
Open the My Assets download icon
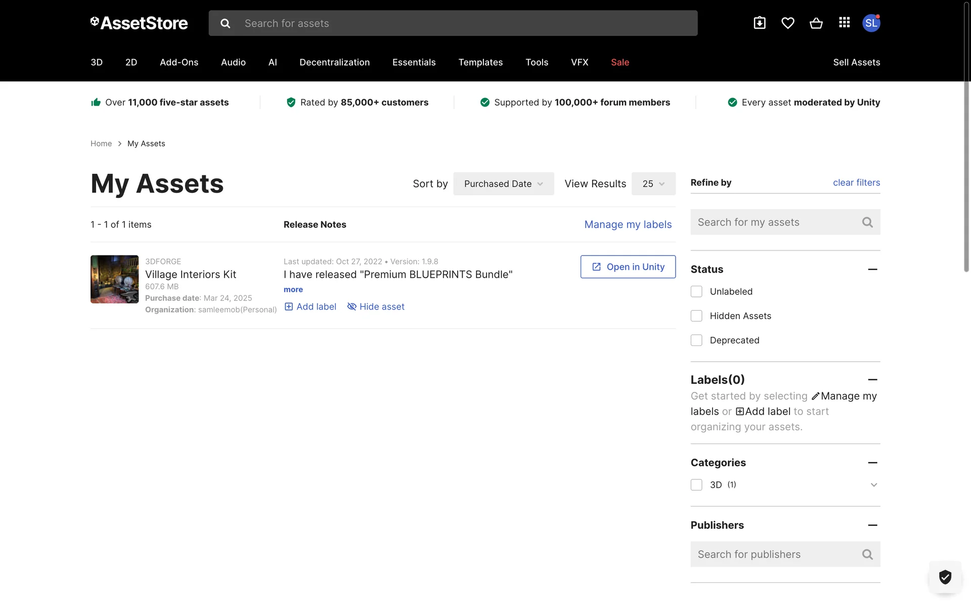[x=759, y=23]
